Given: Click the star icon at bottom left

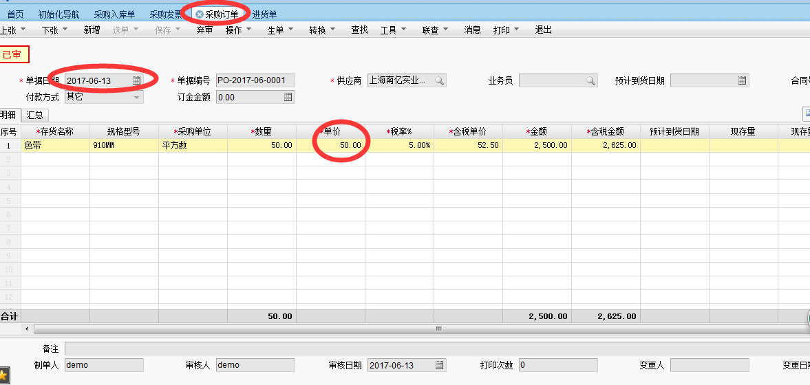Looking at the screenshot, I should 3,375.
